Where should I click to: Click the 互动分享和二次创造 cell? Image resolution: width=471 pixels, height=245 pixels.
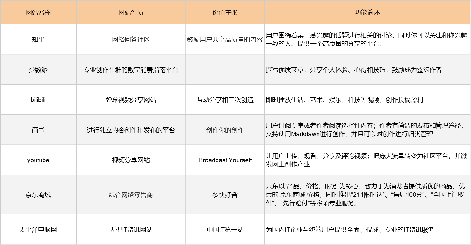(x=225, y=100)
